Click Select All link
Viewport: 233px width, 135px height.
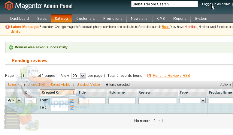click(14, 85)
